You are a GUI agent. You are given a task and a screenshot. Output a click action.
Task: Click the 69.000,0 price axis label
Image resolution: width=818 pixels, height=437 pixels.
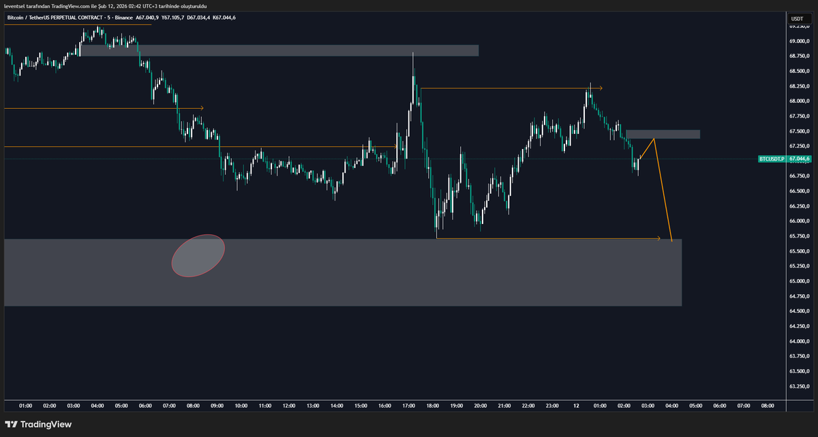[x=799, y=42]
